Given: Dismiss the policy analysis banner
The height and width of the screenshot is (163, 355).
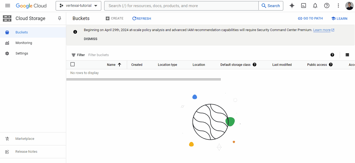Looking at the screenshot, I should point(90,39).
